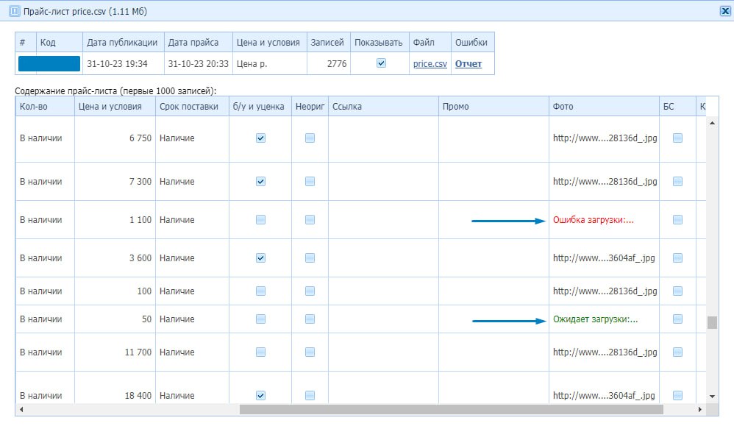Click the vertical scrollbar down arrow

[x=712, y=396]
